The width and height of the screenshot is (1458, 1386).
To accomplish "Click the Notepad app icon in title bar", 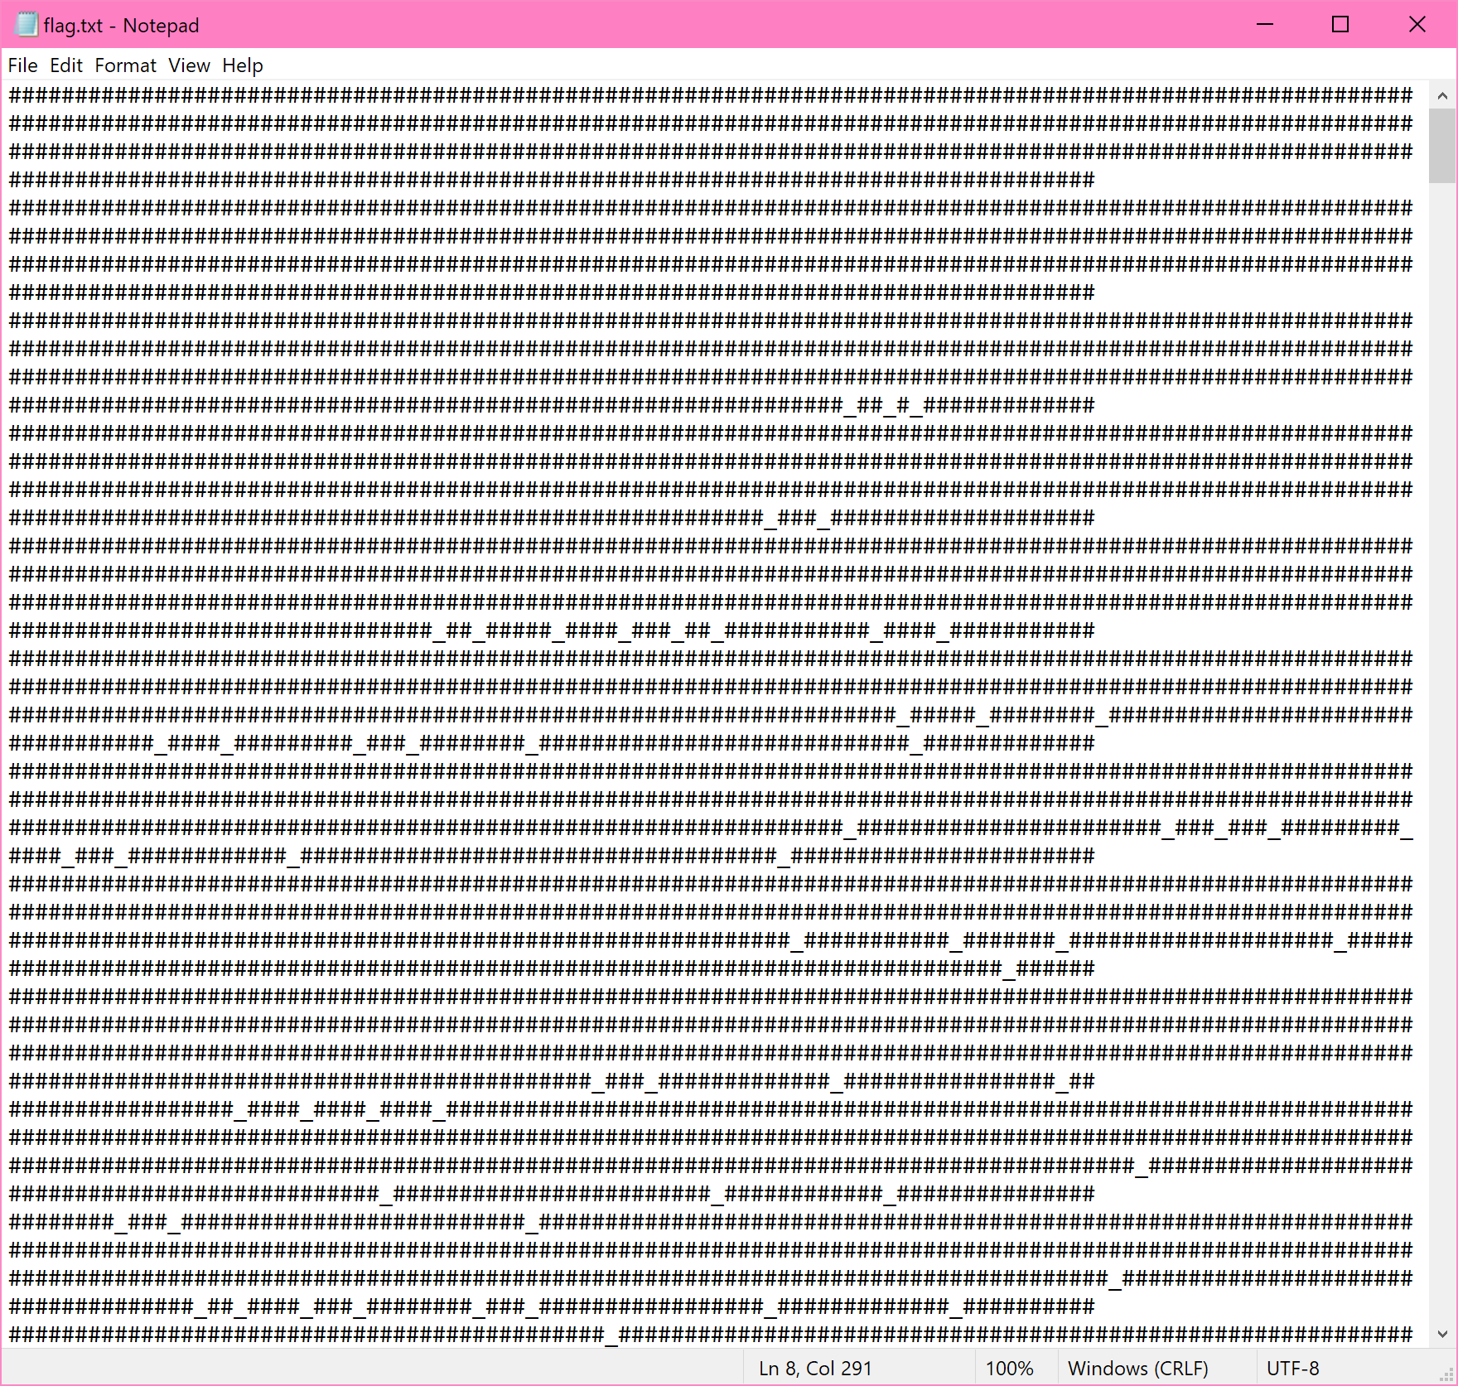I will coord(27,25).
